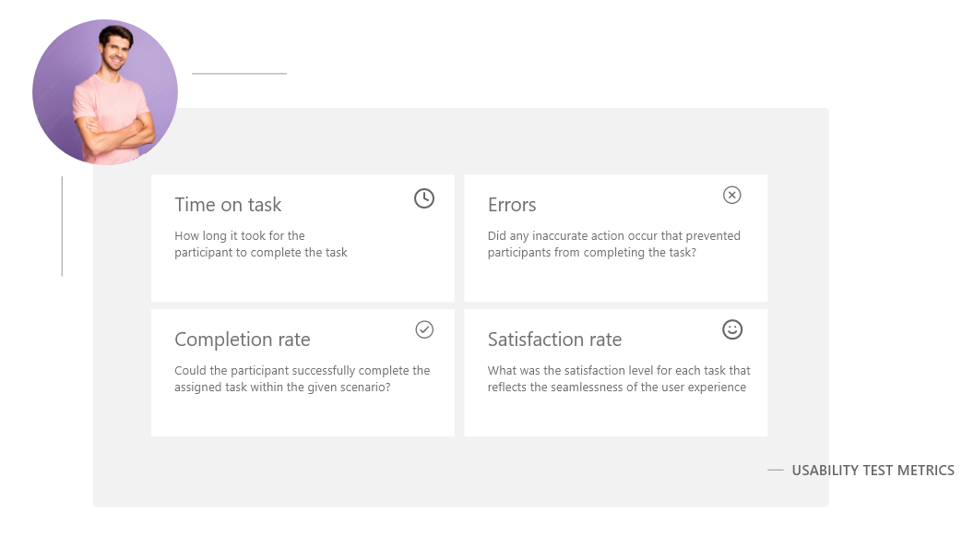Click the clock icon on Time on task

coord(424,198)
